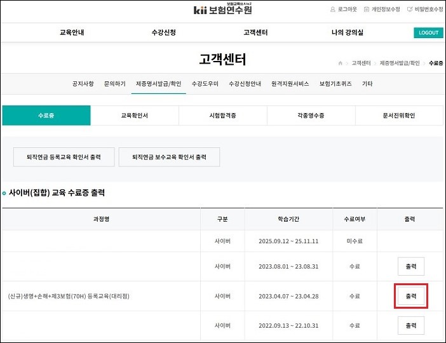This screenshot has height=343, width=446.
Task: Click 수료 status in 2022.09.13 row
Action: (x=355, y=326)
